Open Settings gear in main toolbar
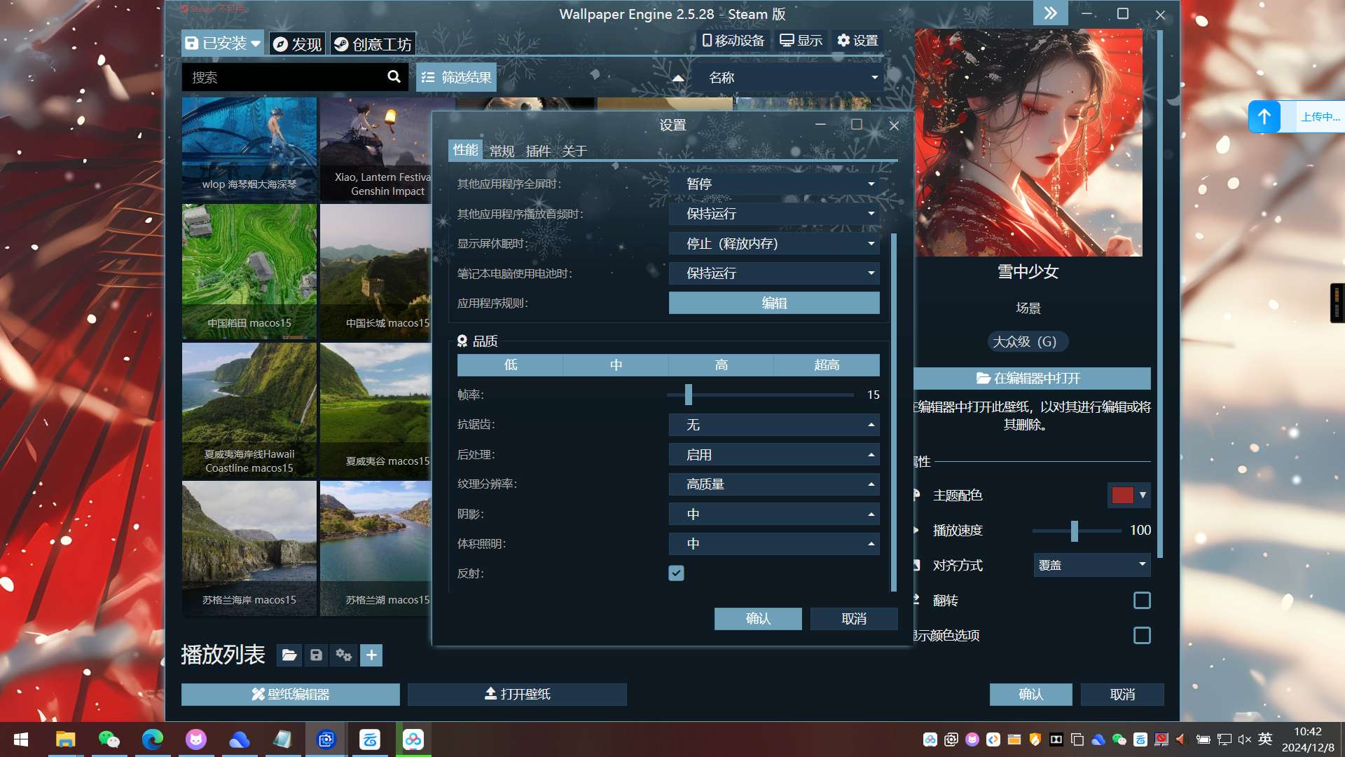 857,41
